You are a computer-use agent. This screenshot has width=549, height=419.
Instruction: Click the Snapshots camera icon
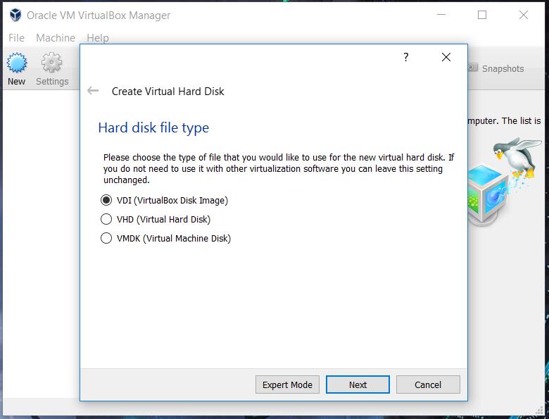tap(473, 68)
